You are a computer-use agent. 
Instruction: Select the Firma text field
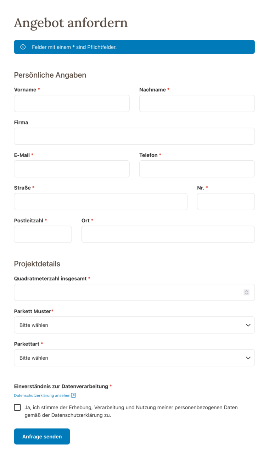(134, 136)
